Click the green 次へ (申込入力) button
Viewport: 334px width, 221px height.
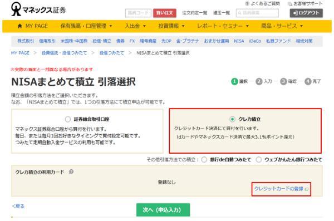point(163,210)
